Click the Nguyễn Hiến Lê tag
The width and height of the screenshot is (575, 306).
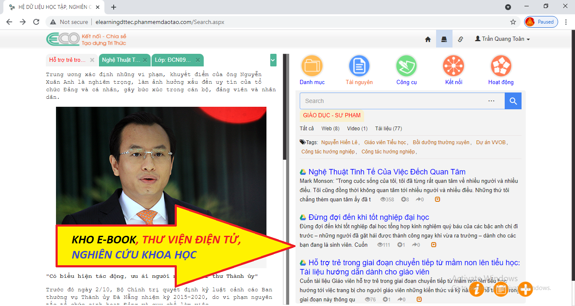click(339, 142)
